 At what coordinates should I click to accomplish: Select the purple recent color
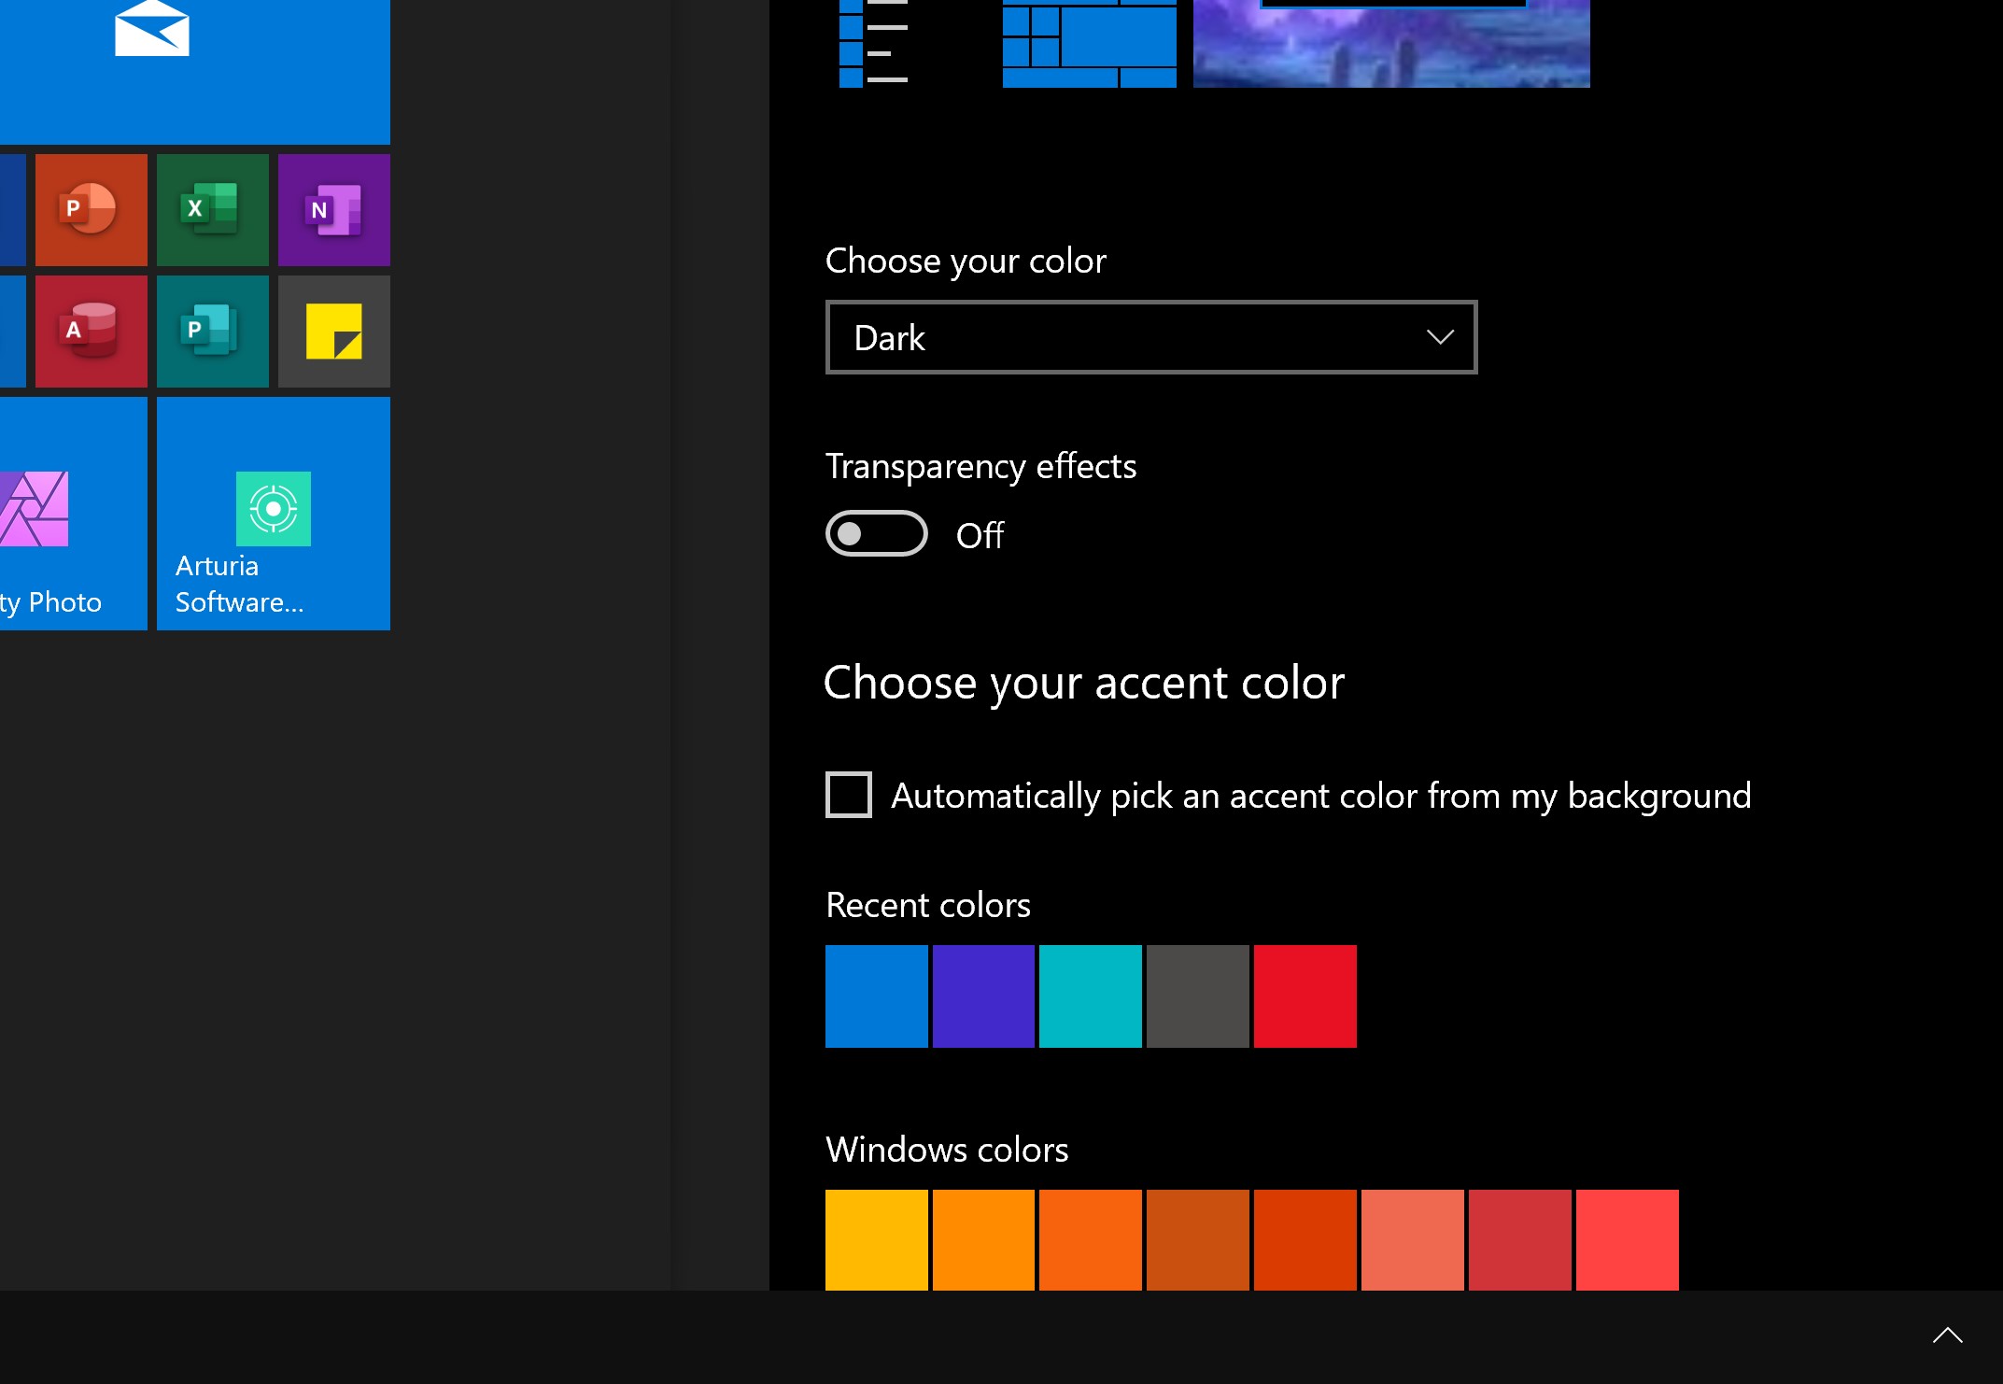(x=983, y=996)
